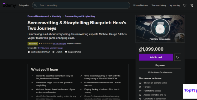Click the last updated badge icon
This screenshot has height=100, width=197.
point(29,52)
